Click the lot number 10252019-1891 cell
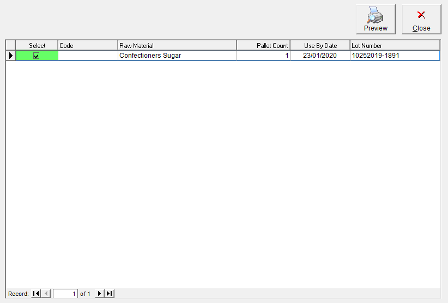 (x=395, y=56)
